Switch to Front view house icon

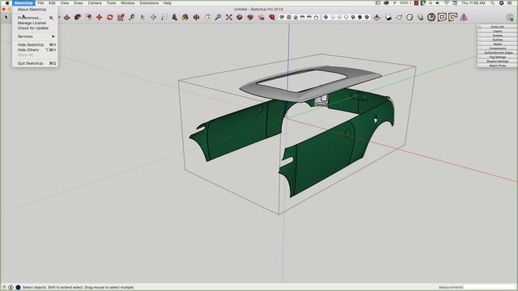tap(295, 17)
